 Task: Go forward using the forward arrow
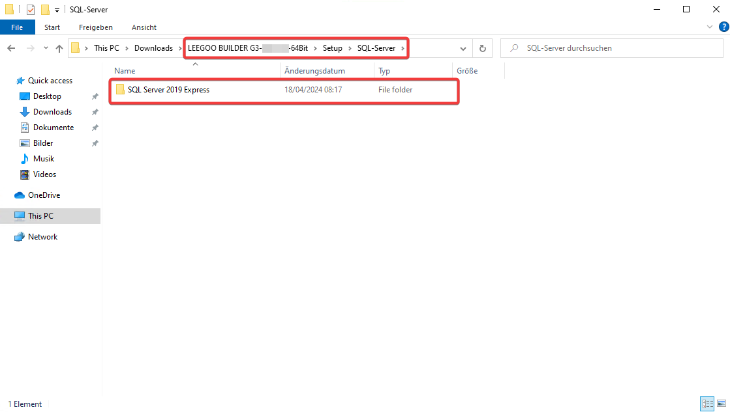(30, 48)
